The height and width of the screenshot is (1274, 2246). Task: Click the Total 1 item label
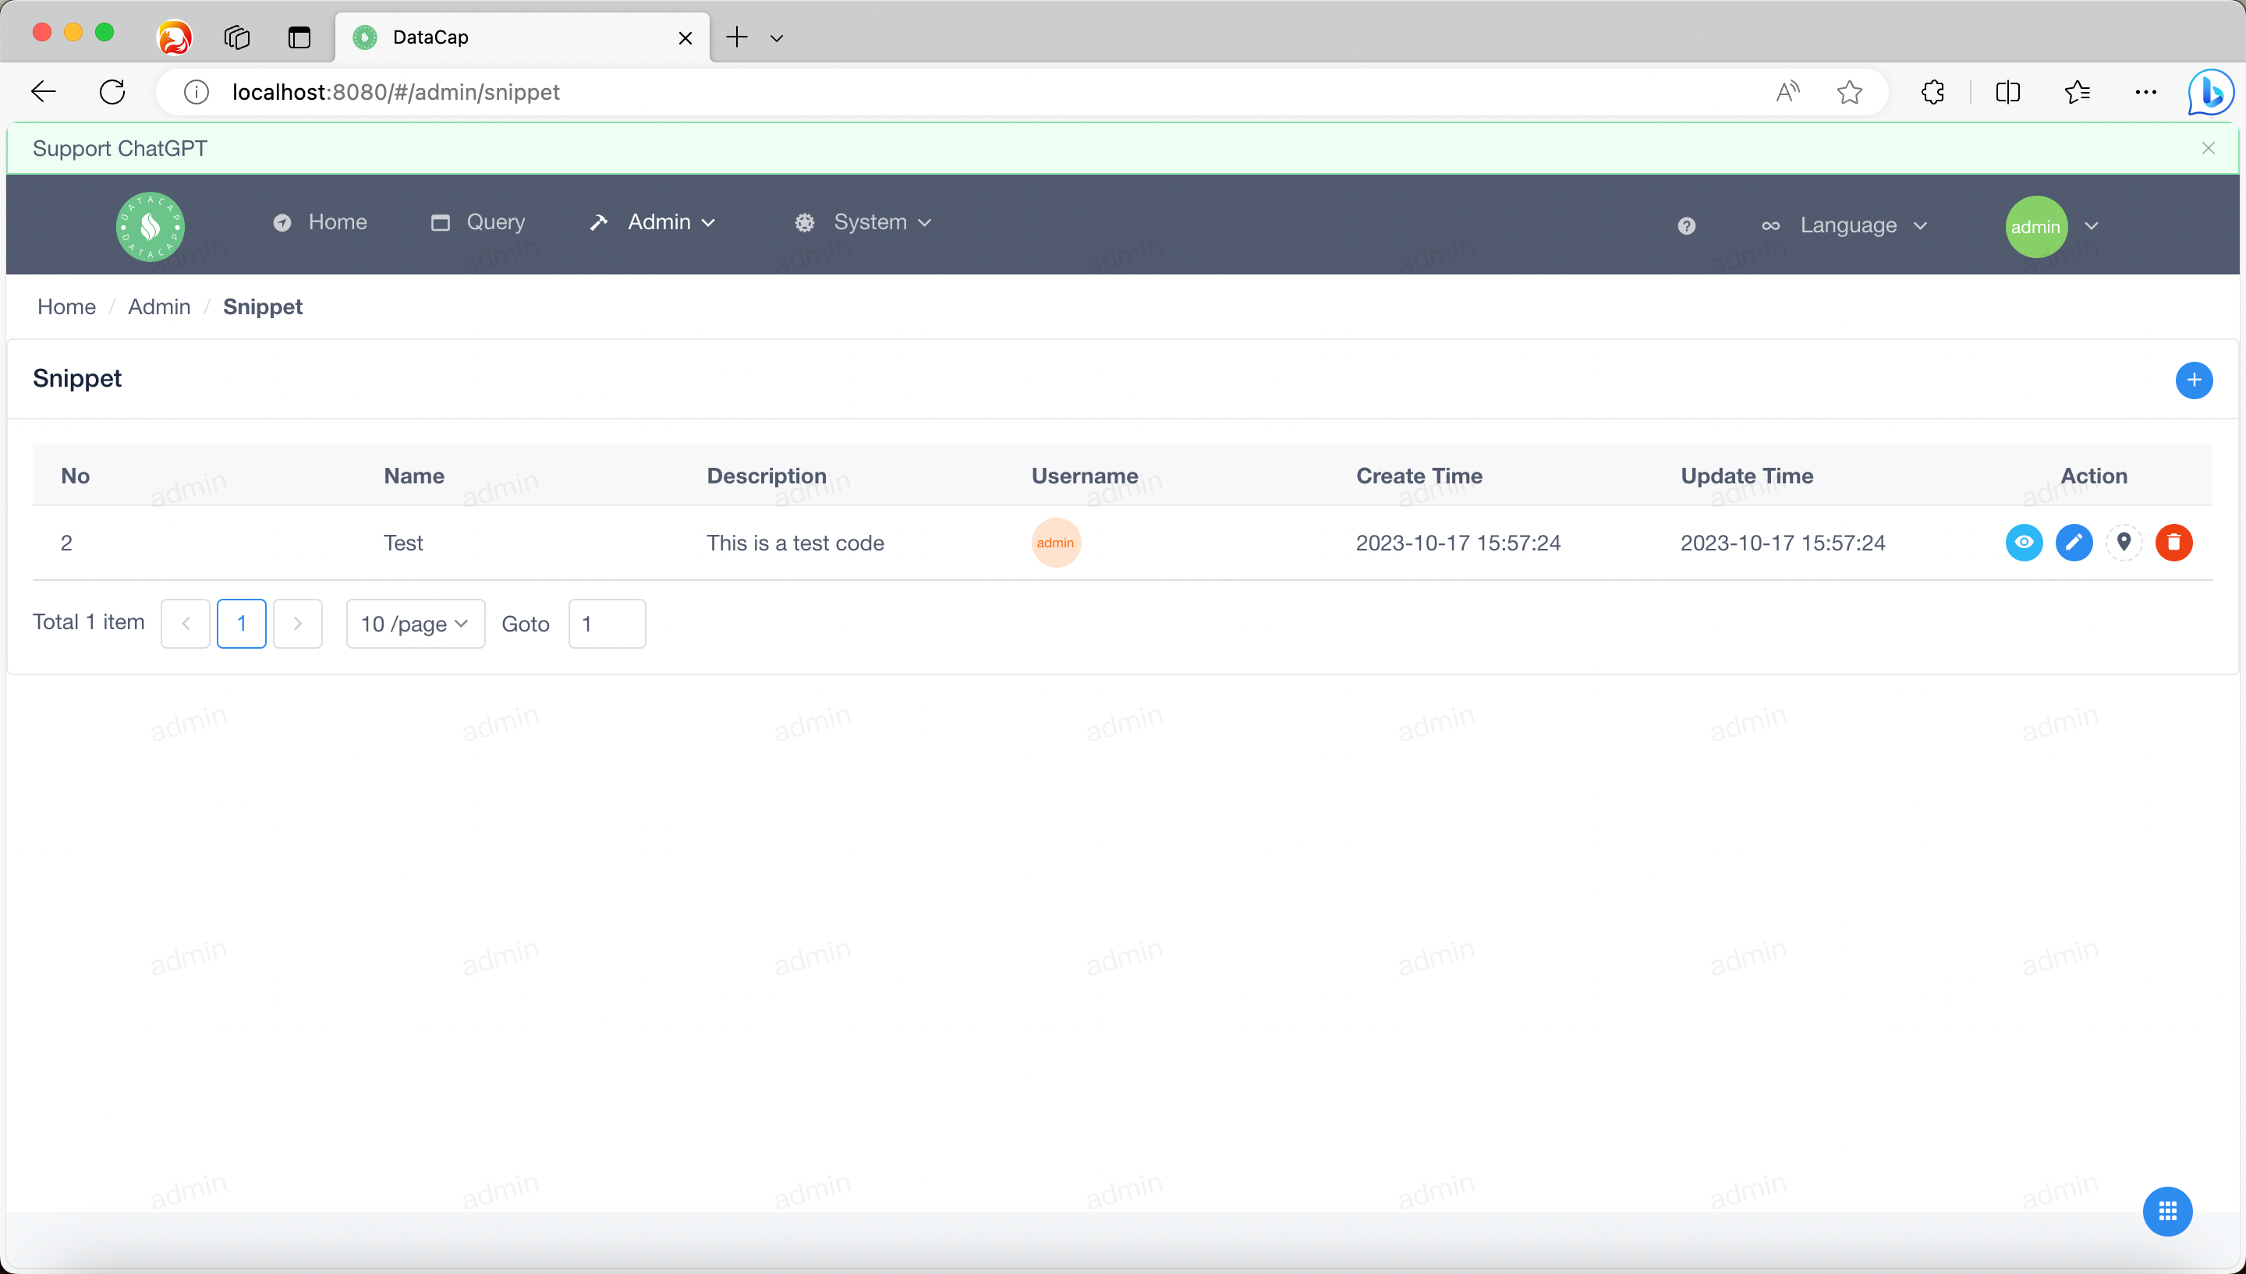point(88,622)
